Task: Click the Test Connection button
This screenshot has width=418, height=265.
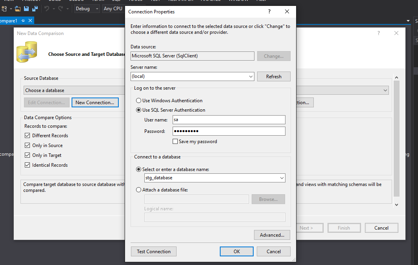Action: click(153, 251)
